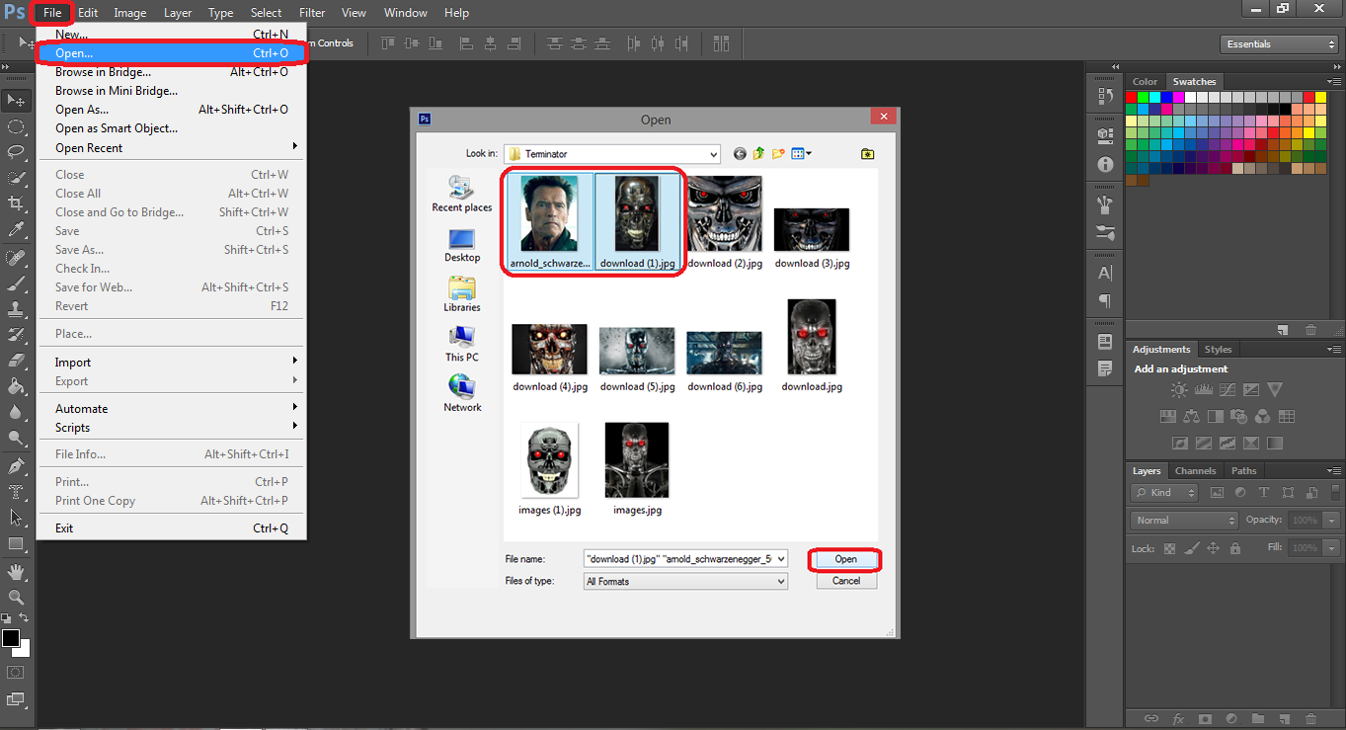Viewport: 1346px width, 730px height.
Task: Open the Brightness/Contrast adjustment icon
Action: [x=1178, y=389]
